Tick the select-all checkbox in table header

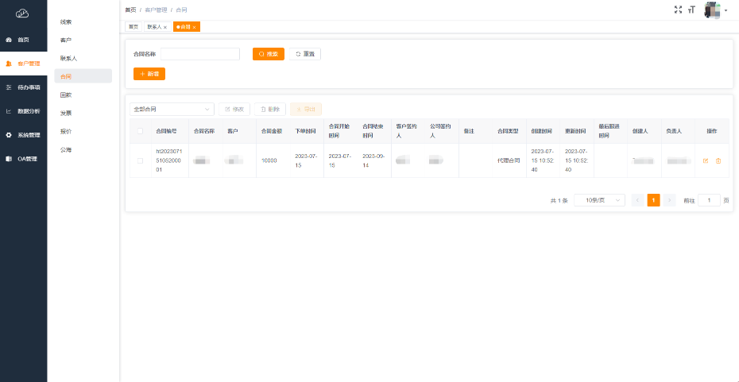[141, 131]
